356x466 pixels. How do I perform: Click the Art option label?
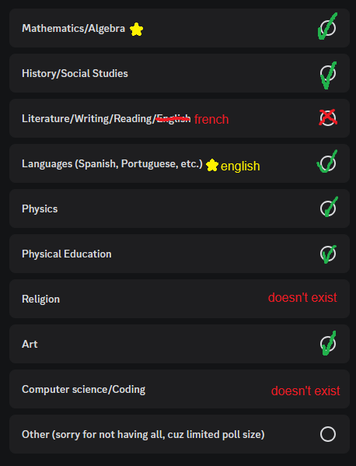point(30,344)
